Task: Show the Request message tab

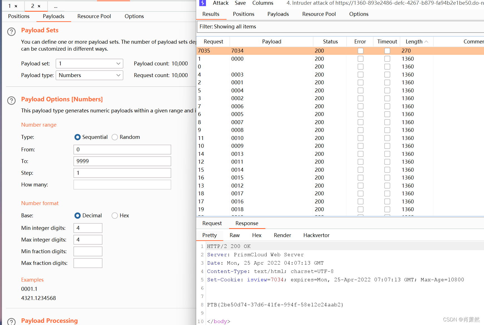Action: click(212, 223)
